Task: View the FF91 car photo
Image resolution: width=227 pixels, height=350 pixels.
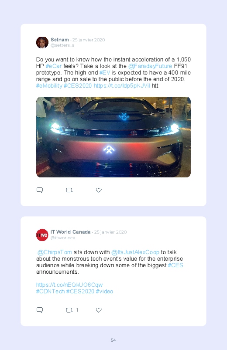Action: pyautogui.click(x=113, y=137)
